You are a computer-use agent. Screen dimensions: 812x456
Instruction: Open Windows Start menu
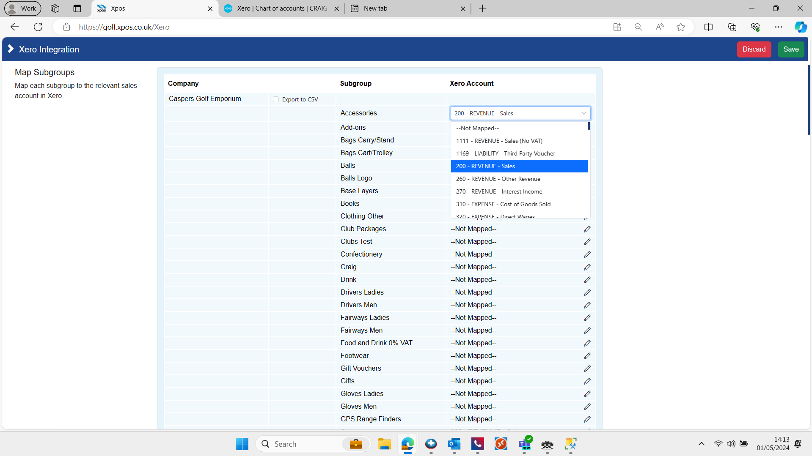click(x=242, y=444)
